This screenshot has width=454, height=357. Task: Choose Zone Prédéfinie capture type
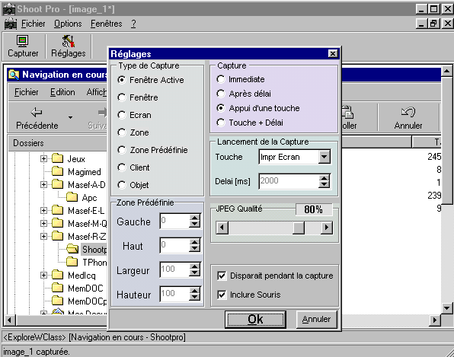click(122, 150)
